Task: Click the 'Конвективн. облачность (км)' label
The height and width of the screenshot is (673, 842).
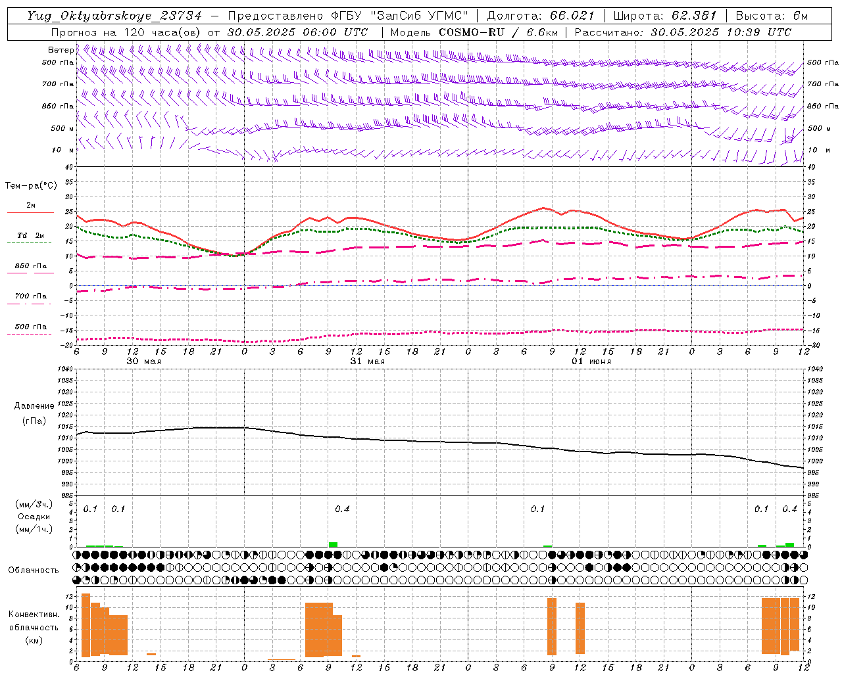Action: (34, 627)
